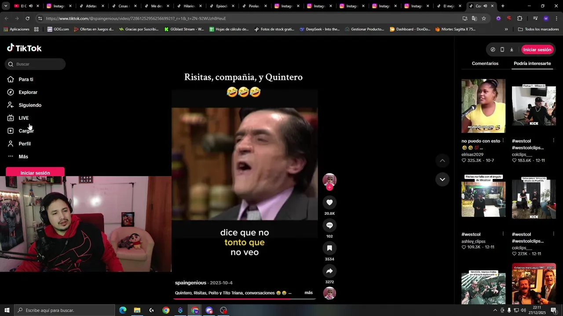The width and height of the screenshot is (563, 316).
Task: Open more options for colclips 27.1K video
Action: (x=553, y=234)
